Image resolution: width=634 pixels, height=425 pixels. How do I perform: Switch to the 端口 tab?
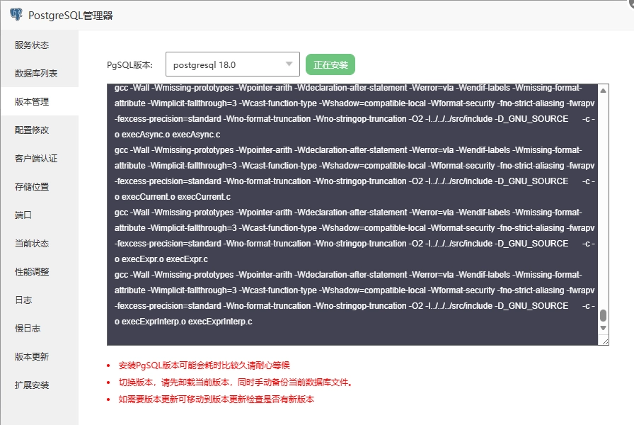pos(40,215)
